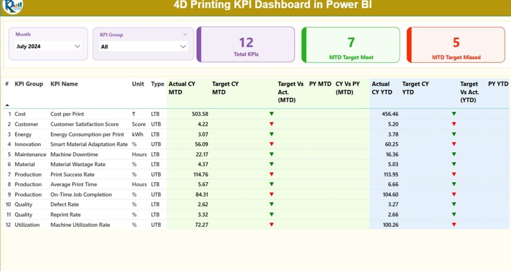Click the sort arrow under # column
Viewport: 511px width, 271px height.
point(7,105)
